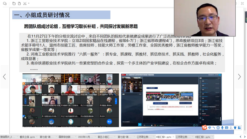Click the greyed user account icon on Sogou bar
The image size is (247, 139).
click(x=231, y=128)
